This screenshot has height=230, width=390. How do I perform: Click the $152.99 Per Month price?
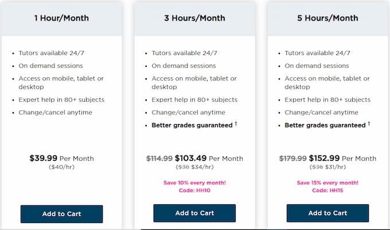point(342,158)
